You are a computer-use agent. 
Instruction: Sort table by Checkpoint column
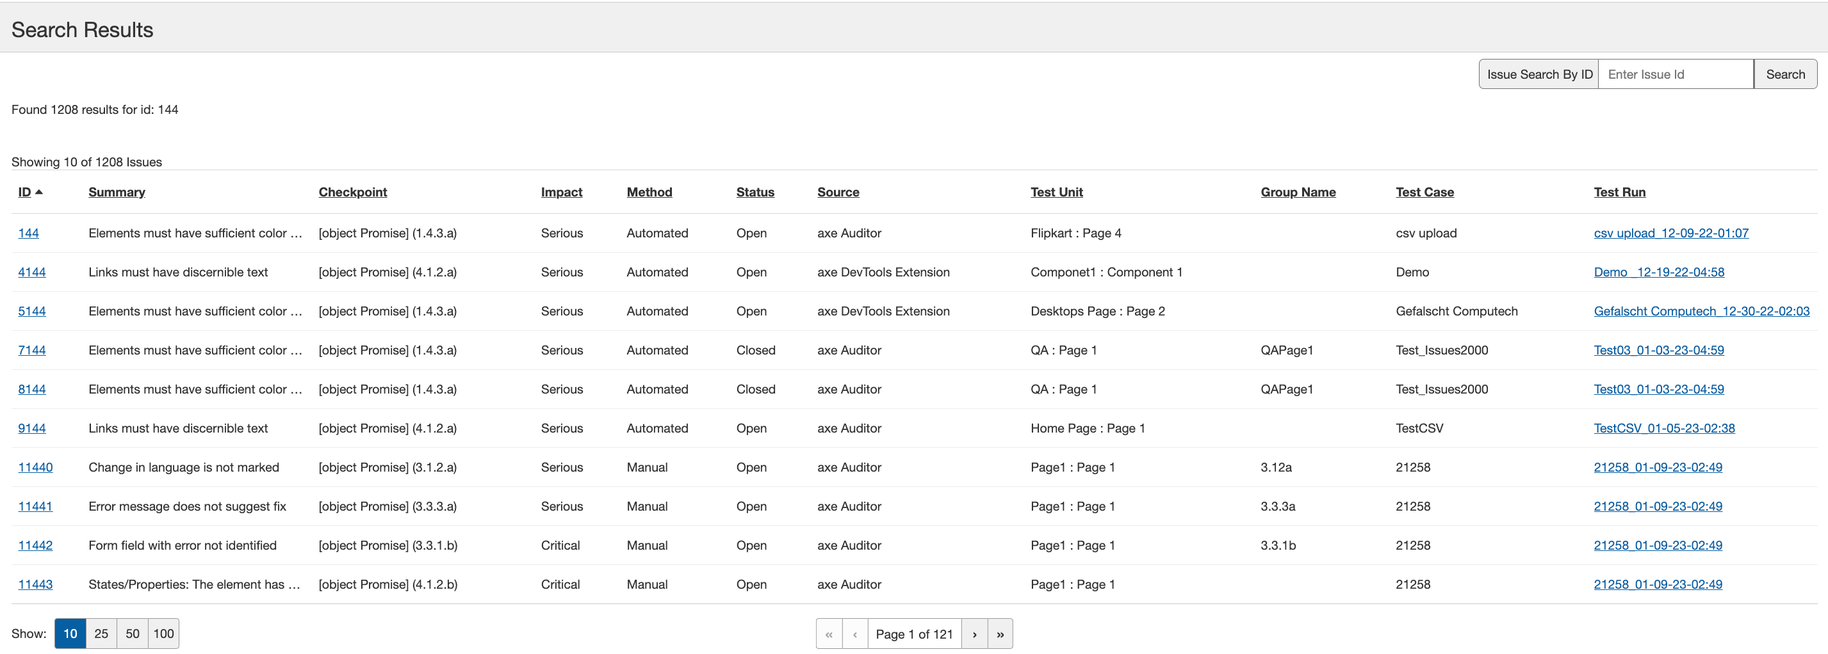click(353, 192)
